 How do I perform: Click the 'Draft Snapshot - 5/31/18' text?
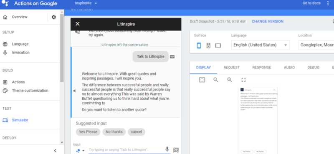tap(218, 22)
